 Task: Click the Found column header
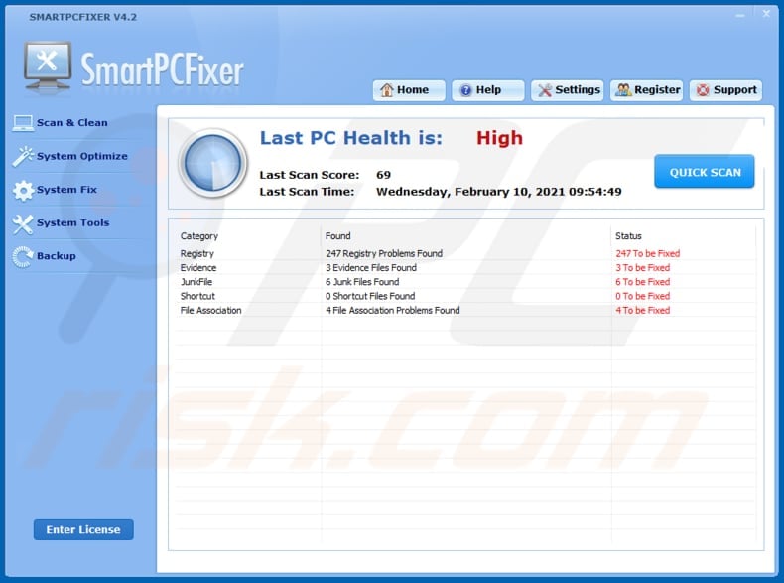pyautogui.click(x=338, y=236)
